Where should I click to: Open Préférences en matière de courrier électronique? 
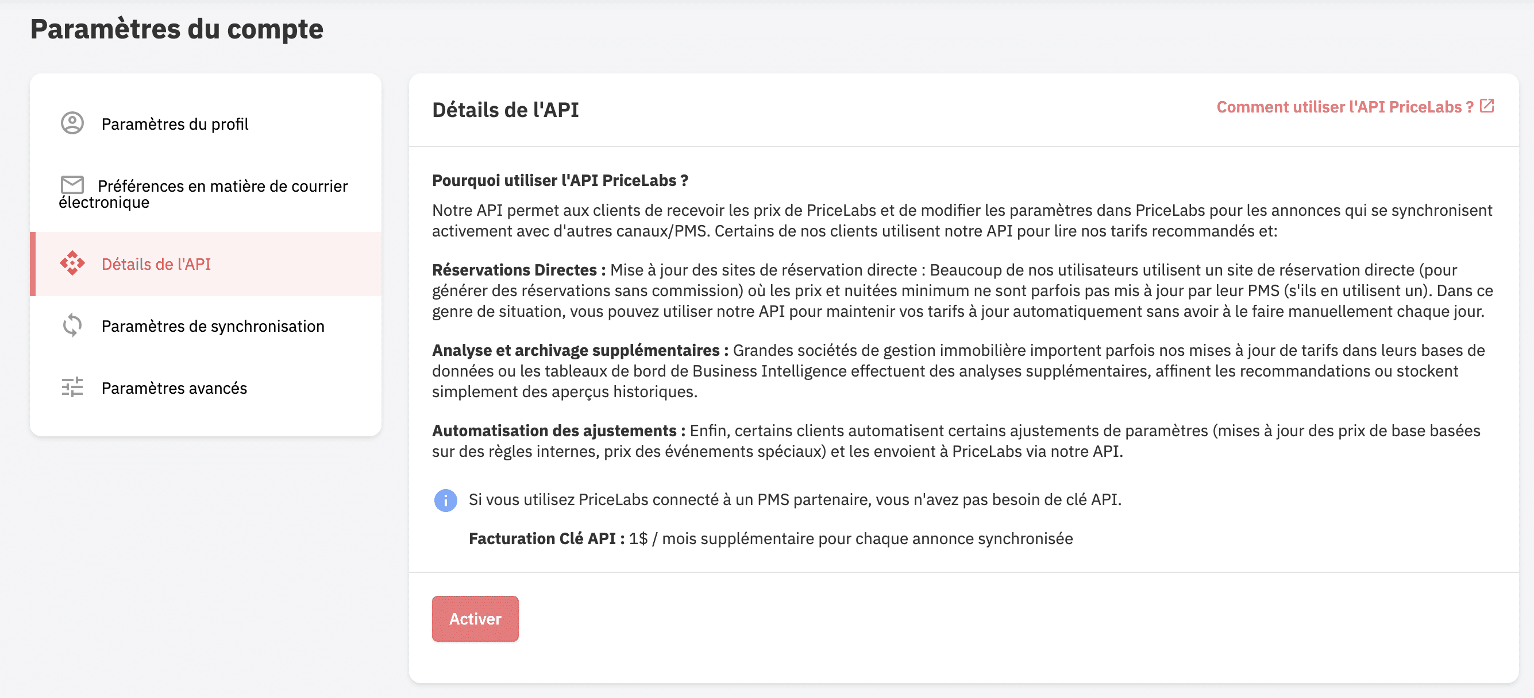[222, 187]
